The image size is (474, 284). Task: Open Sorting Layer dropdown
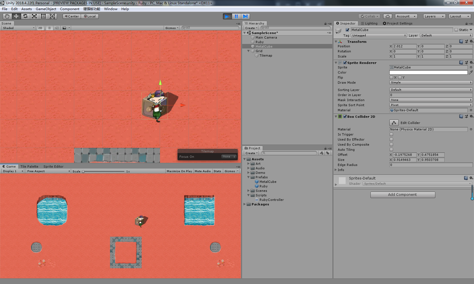[431, 90]
